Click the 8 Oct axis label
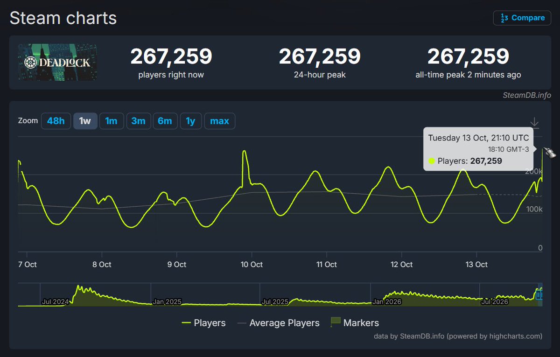This screenshot has width=560, height=357. tap(102, 264)
